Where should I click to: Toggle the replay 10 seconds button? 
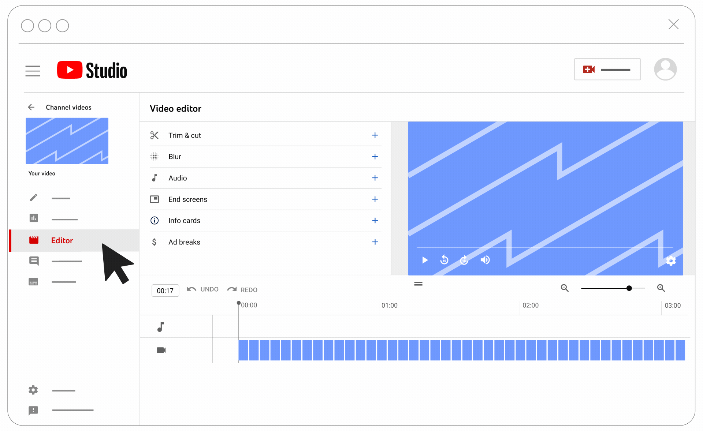(x=444, y=260)
